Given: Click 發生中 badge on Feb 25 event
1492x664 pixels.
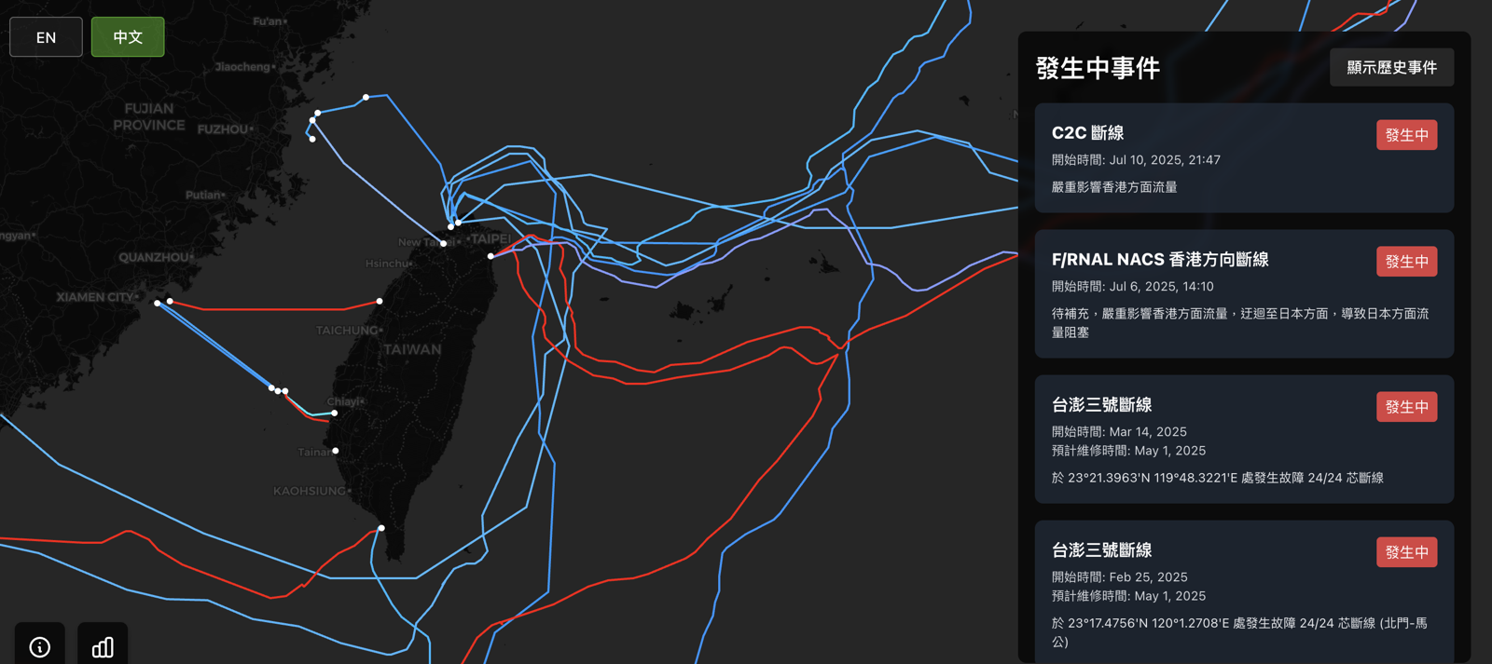Looking at the screenshot, I should pos(1406,552).
